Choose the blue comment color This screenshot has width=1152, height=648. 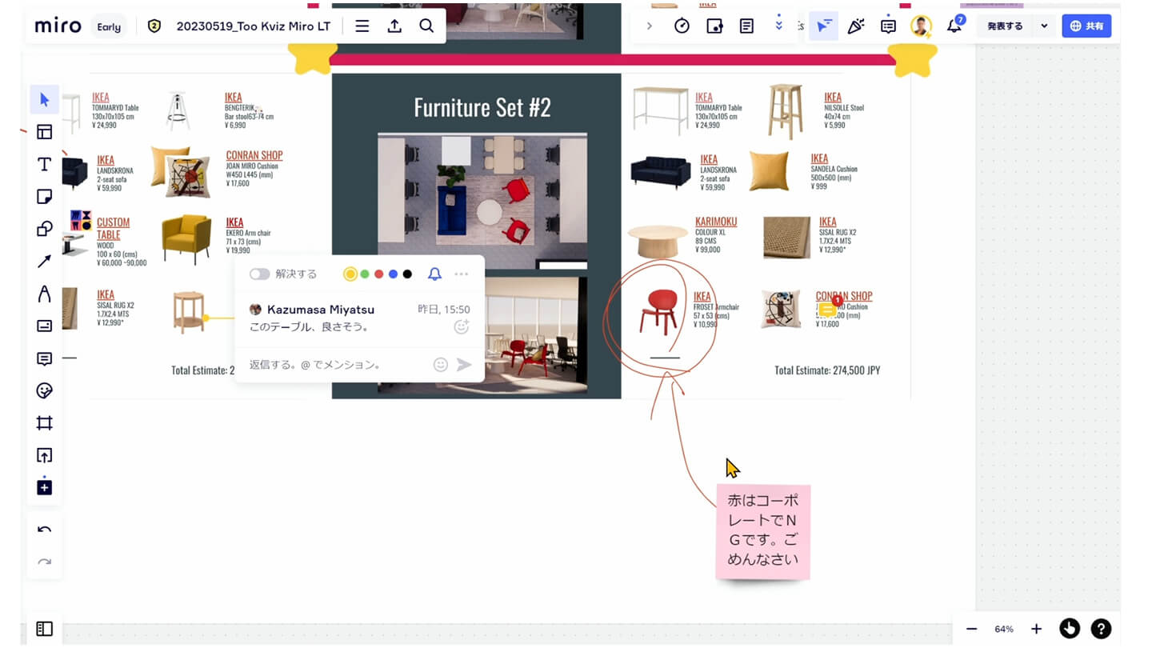click(x=393, y=274)
